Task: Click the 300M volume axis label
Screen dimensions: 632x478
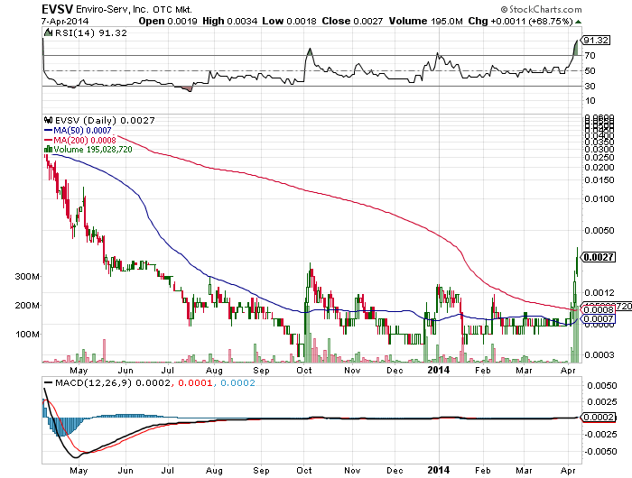Action: (x=27, y=277)
